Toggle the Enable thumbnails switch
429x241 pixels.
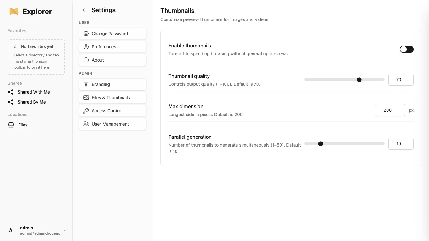point(406,49)
